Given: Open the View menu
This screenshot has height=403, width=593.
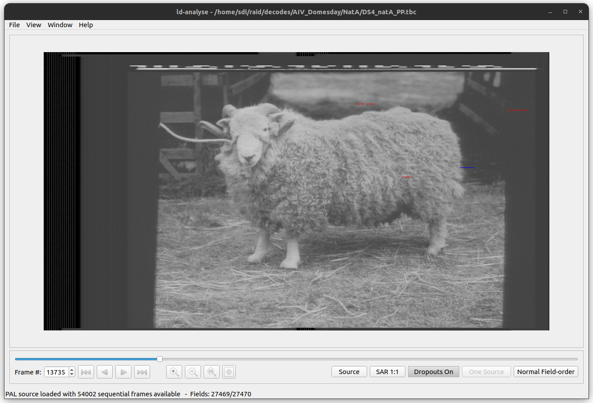Looking at the screenshot, I should click(34, 25).
